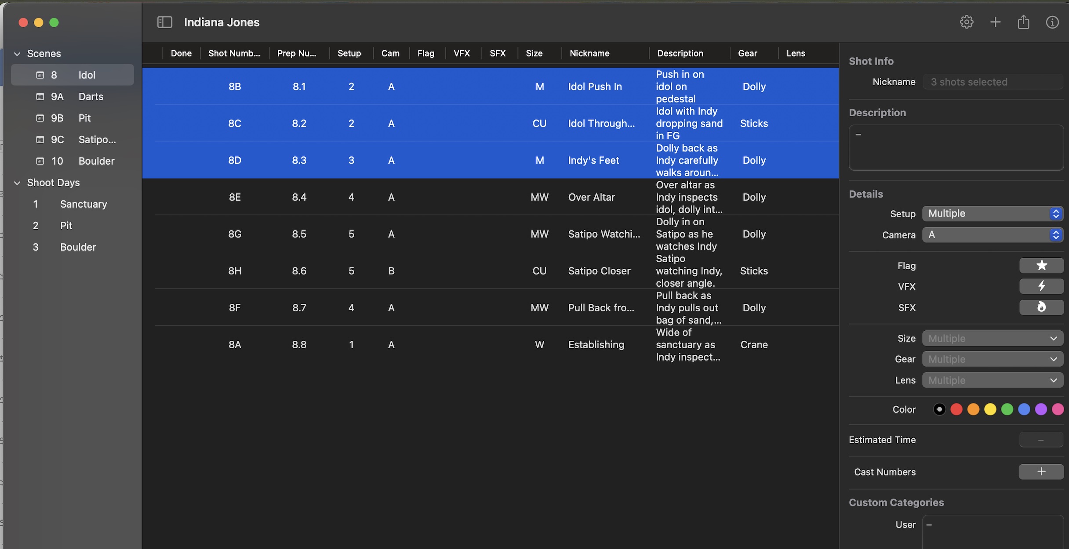Click the Gear column header
Viewport: 1069px width, 549px height.
[747, 53]
